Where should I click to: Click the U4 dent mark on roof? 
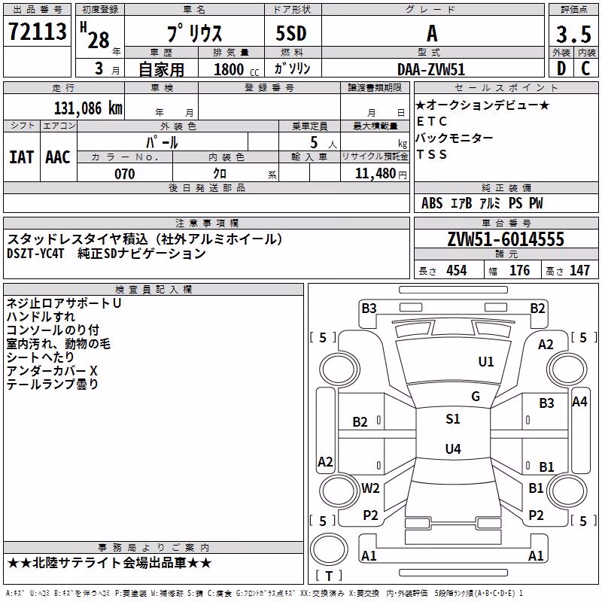click(453, 448)
